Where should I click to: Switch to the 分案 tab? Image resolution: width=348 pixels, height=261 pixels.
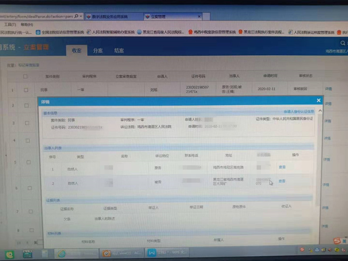pyautogui.click(x=98, y=50)
